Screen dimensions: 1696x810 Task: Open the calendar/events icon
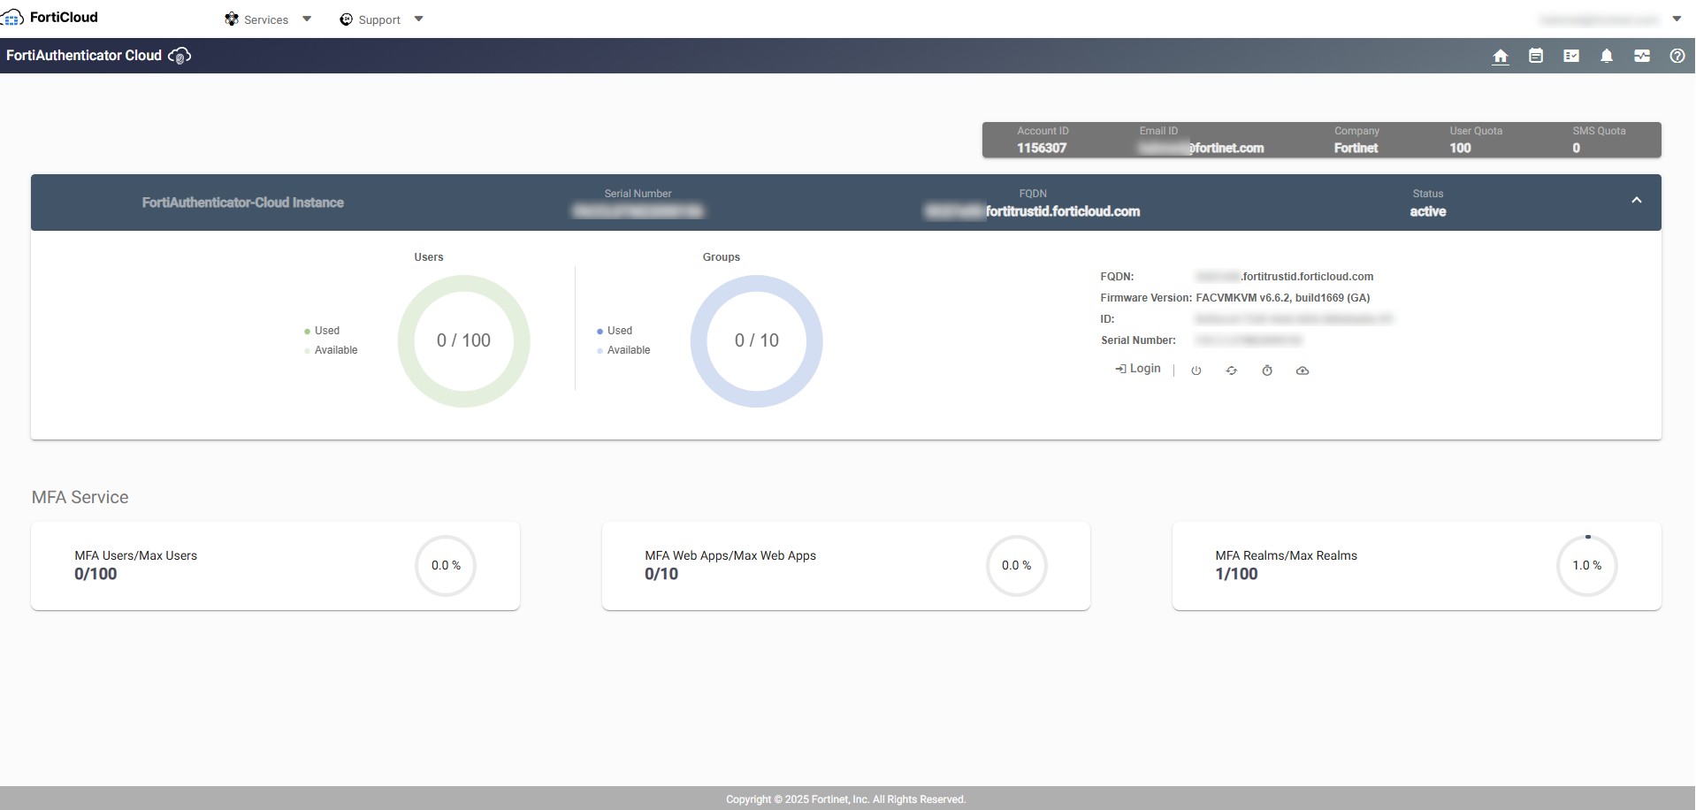click(1536, 56)
